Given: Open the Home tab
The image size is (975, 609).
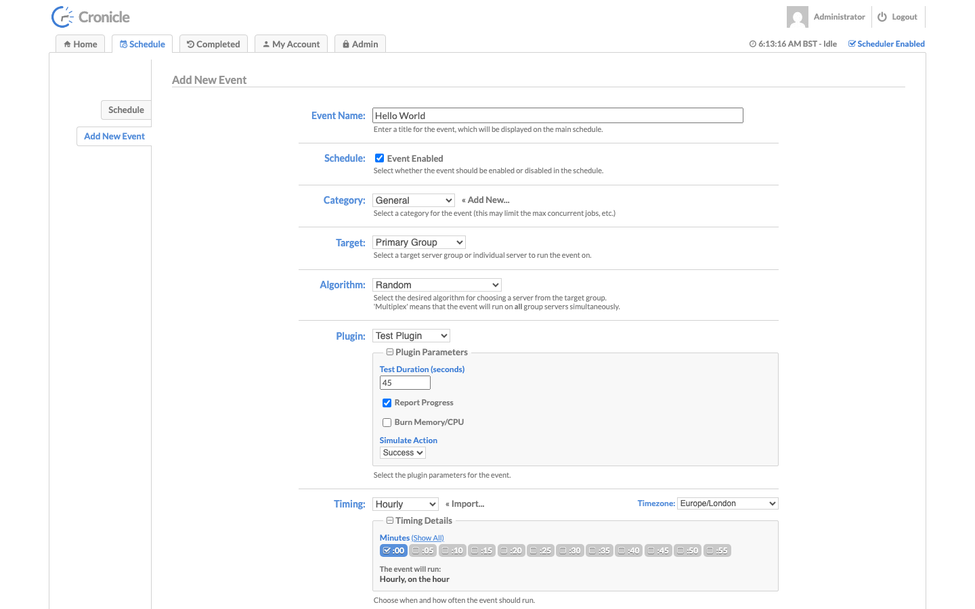Looking at the screenshot, I should click(81, 44).
